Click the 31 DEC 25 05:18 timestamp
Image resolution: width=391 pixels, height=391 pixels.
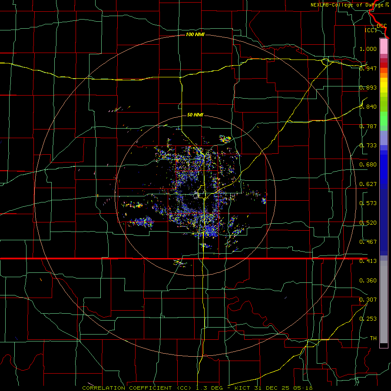click(284, 388)
